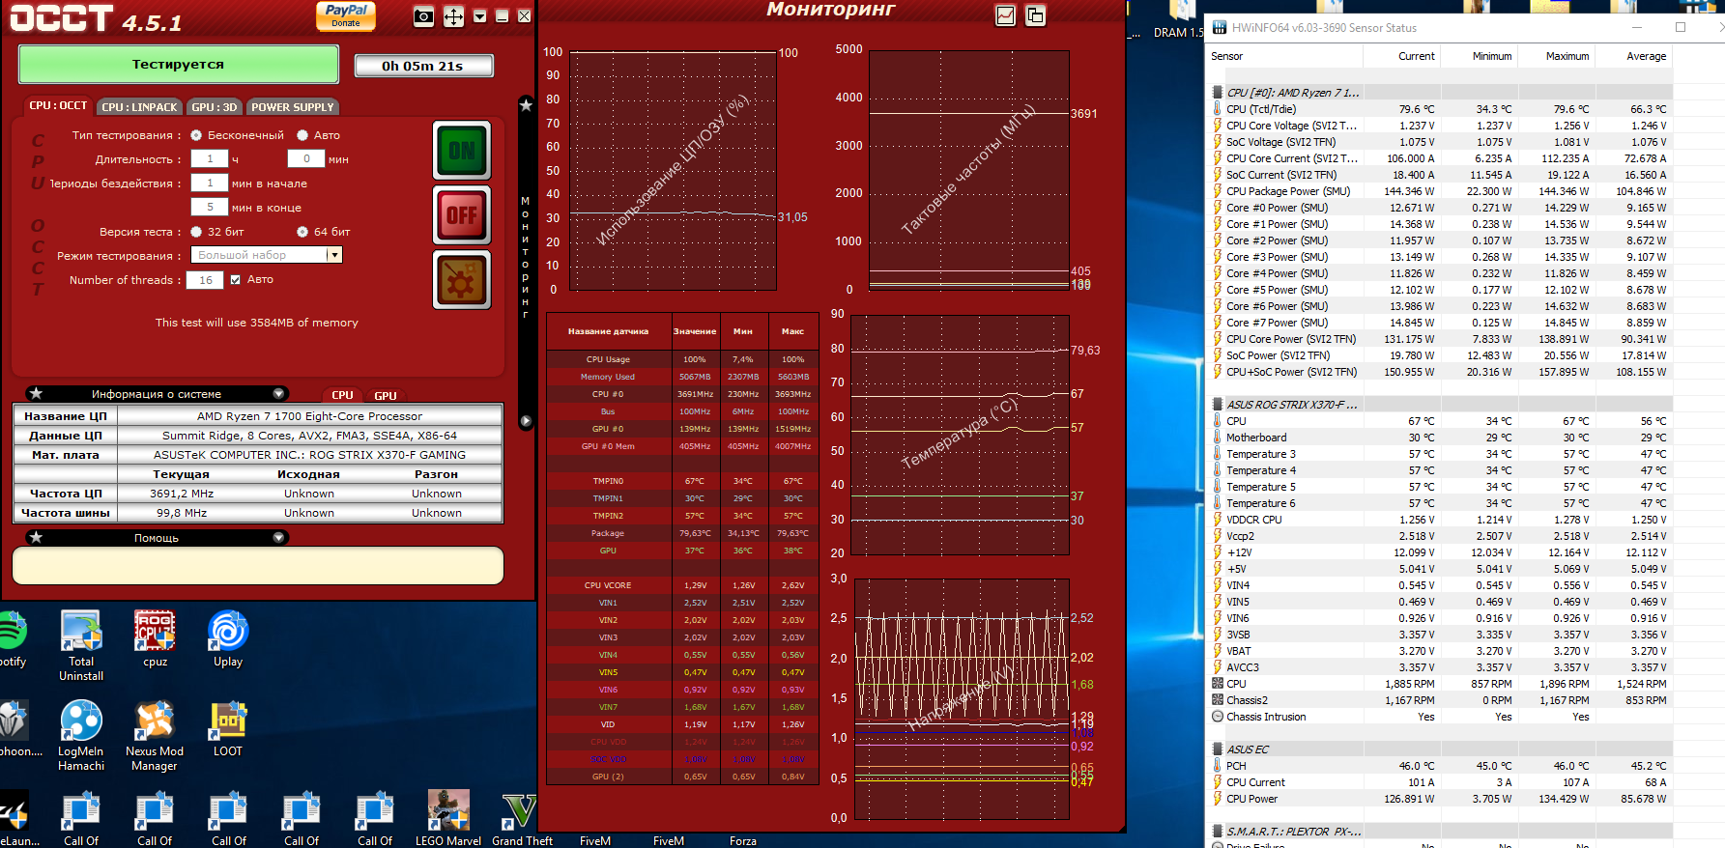Click the arrow on the vertical Мониторинг bar
This screenshot has height=848, width=1725.
pyautogui.click(x=526, y=421)
